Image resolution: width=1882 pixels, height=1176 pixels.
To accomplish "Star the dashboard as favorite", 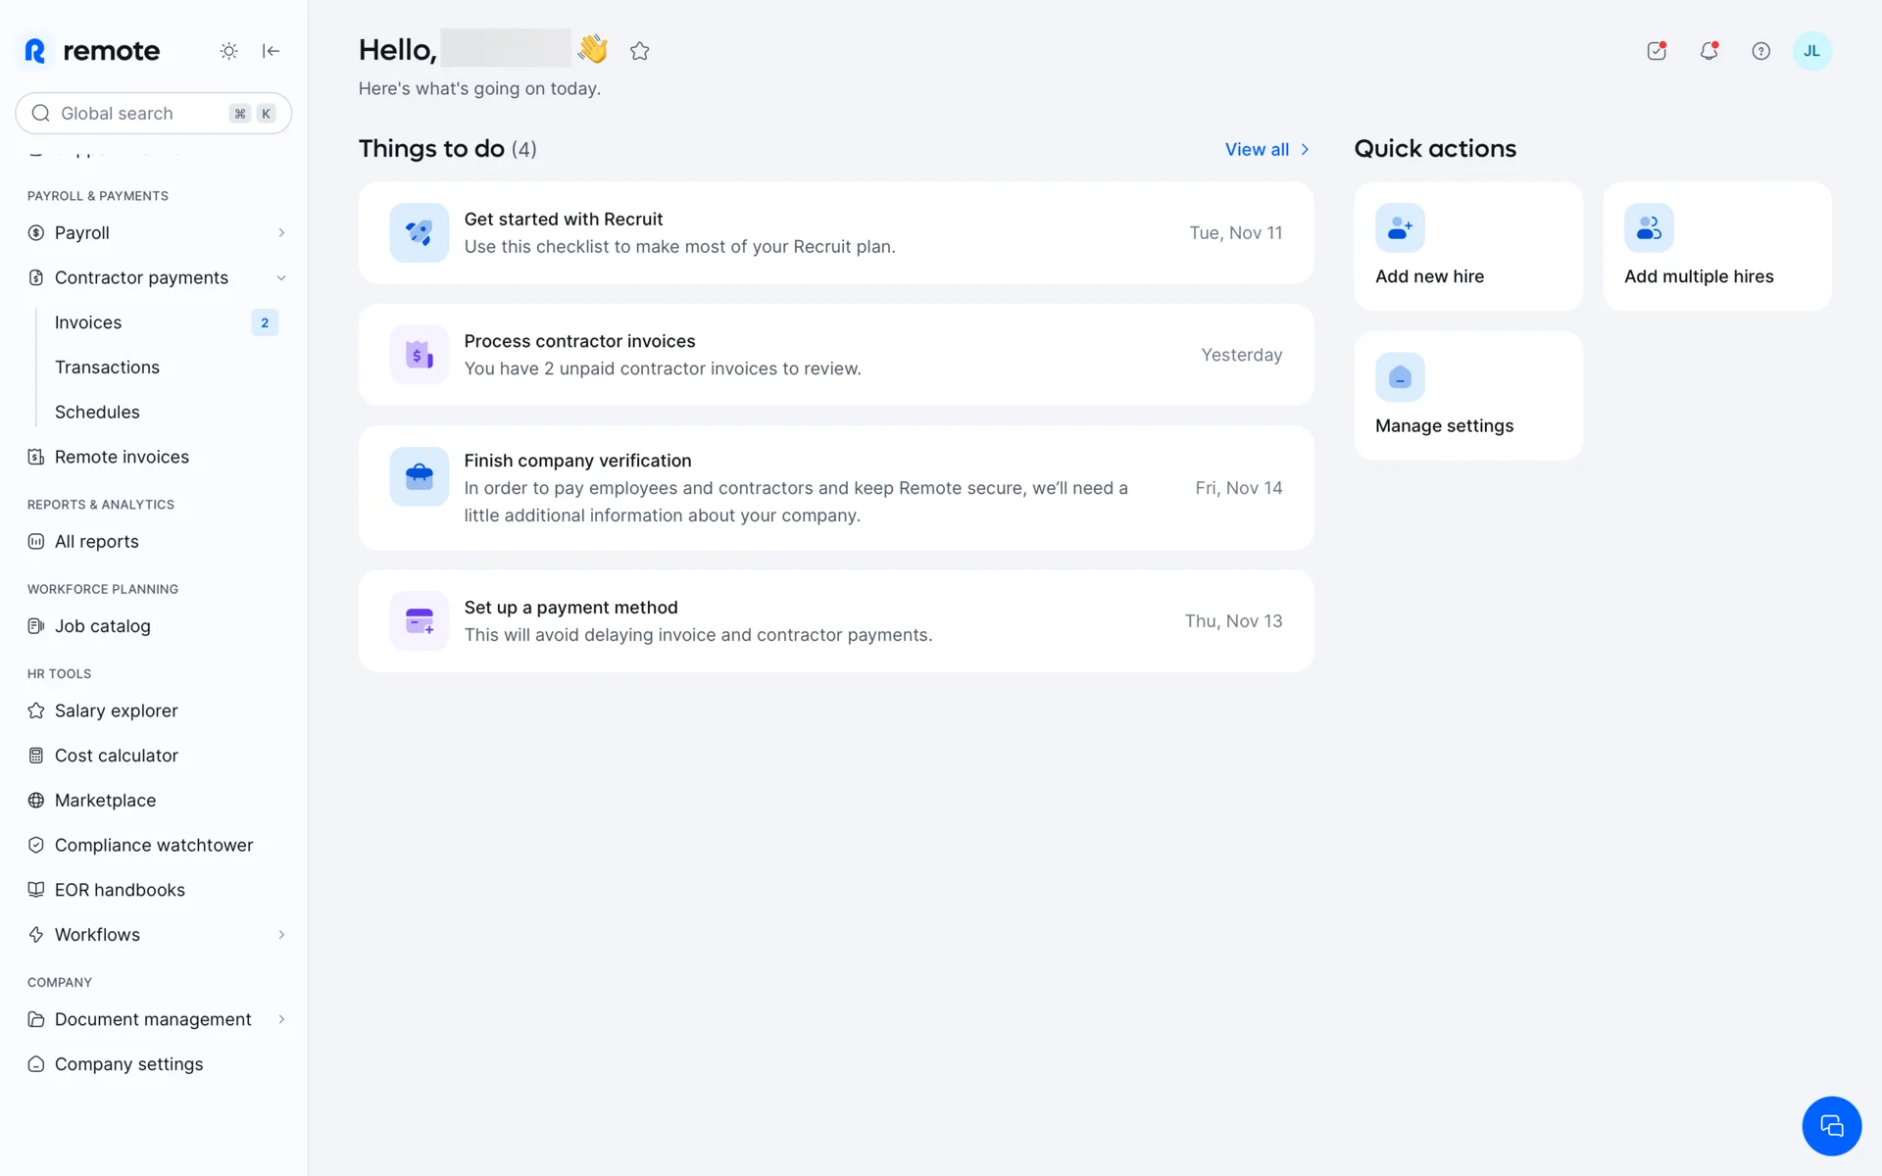I will 640,51.
